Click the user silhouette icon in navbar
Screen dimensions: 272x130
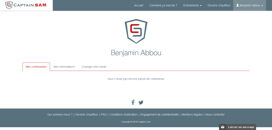click(x=237, y=5)
